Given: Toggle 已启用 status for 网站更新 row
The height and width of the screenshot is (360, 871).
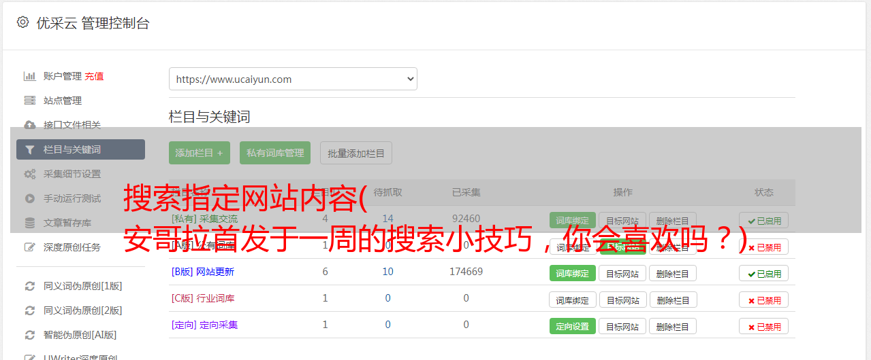Looking at the screenshot, I should (x=764, y=273).
